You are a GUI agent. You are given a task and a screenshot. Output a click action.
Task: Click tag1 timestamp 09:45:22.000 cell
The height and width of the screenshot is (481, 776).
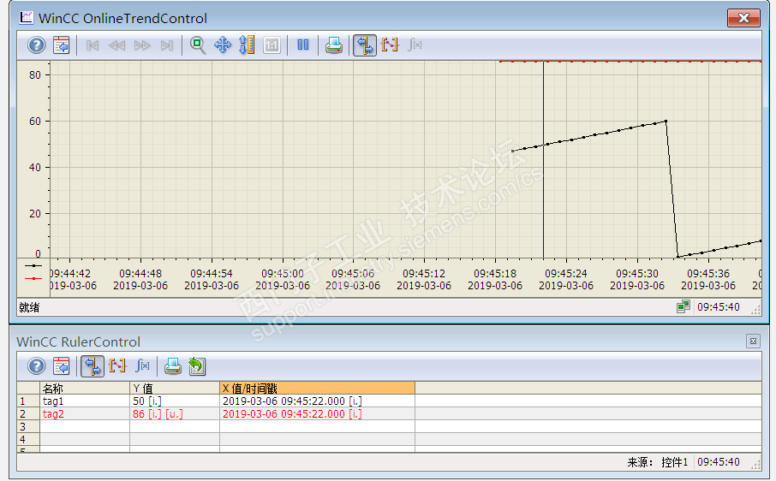coord(317,401)
